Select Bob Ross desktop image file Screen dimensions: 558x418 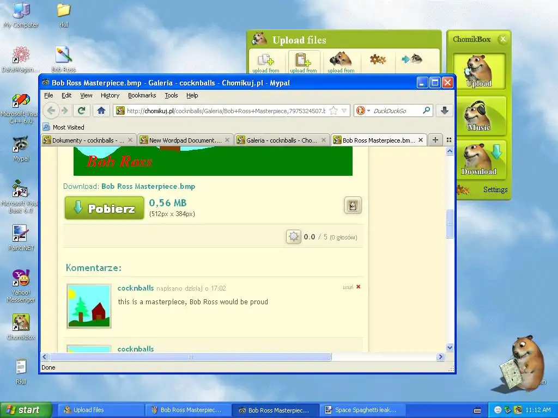click(64, 59)
